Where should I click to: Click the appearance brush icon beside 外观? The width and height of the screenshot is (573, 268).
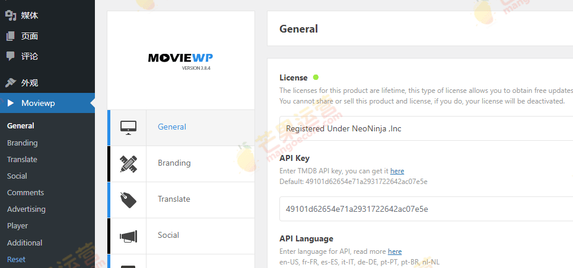click(x=11, y=83)
